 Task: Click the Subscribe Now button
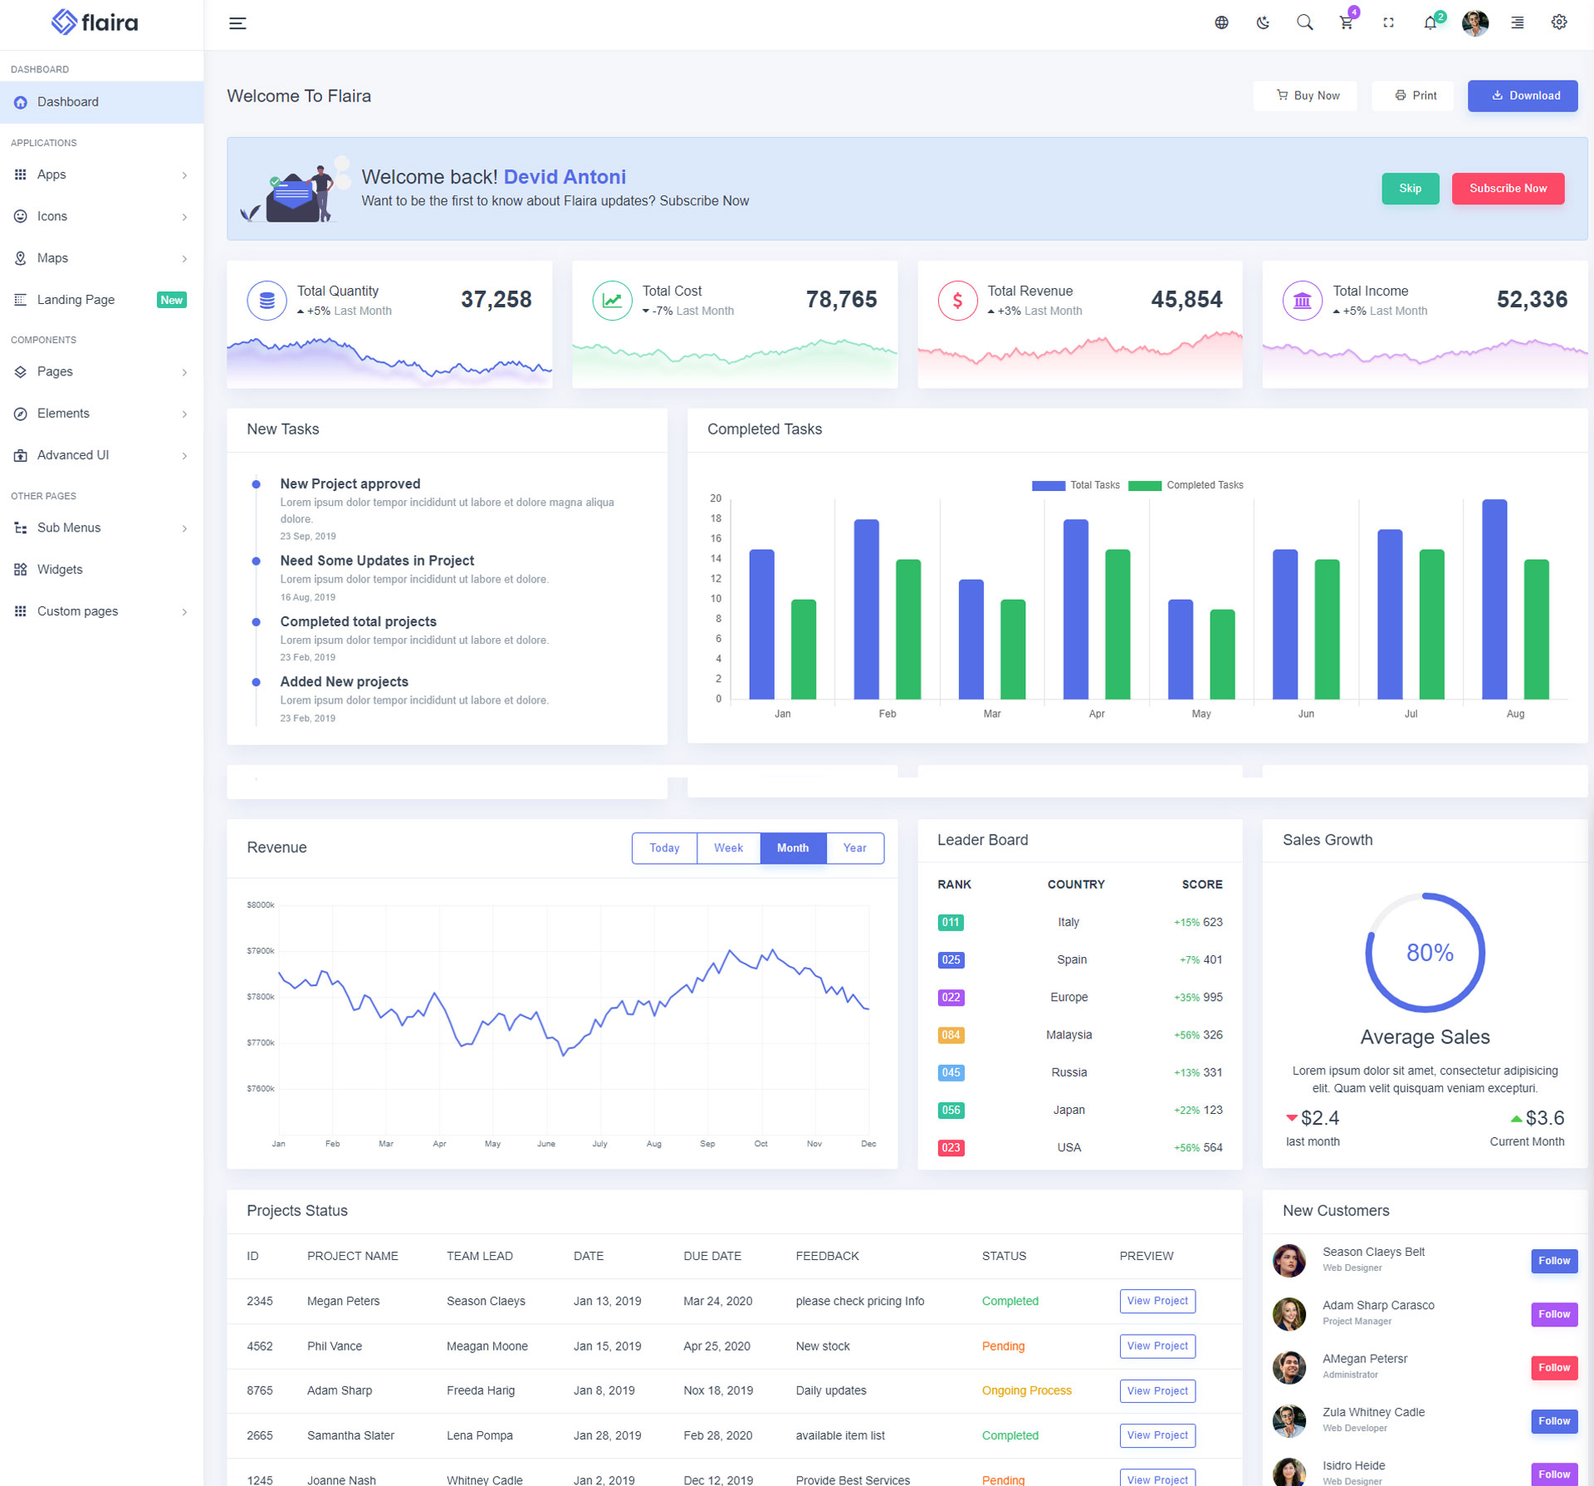[1508, 189]
